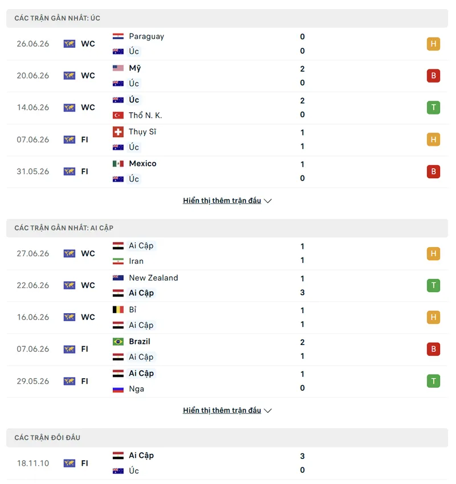Click the Switzerland flag next to Thụy Sĩ
456x484 pixels.
[118, 132]
